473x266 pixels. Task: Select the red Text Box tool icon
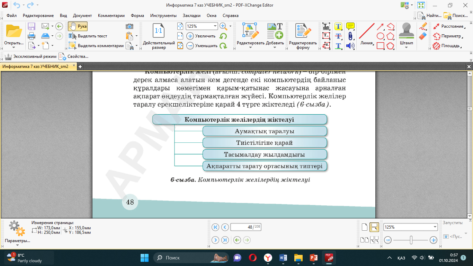point(326,36)
